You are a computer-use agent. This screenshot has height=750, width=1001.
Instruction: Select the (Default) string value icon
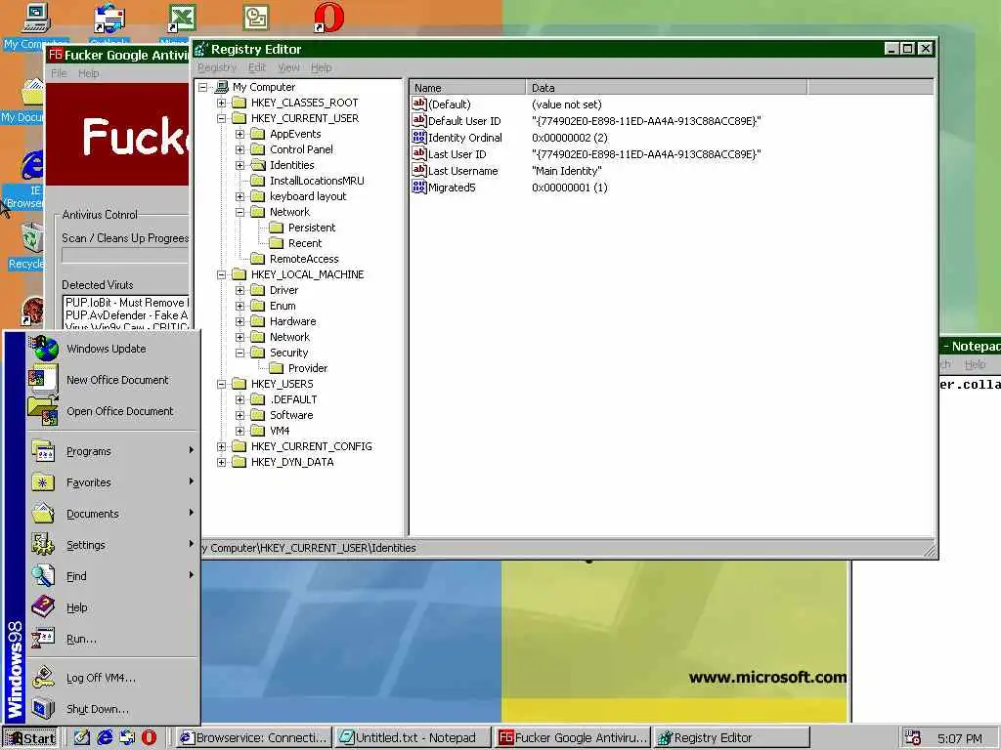419,104
